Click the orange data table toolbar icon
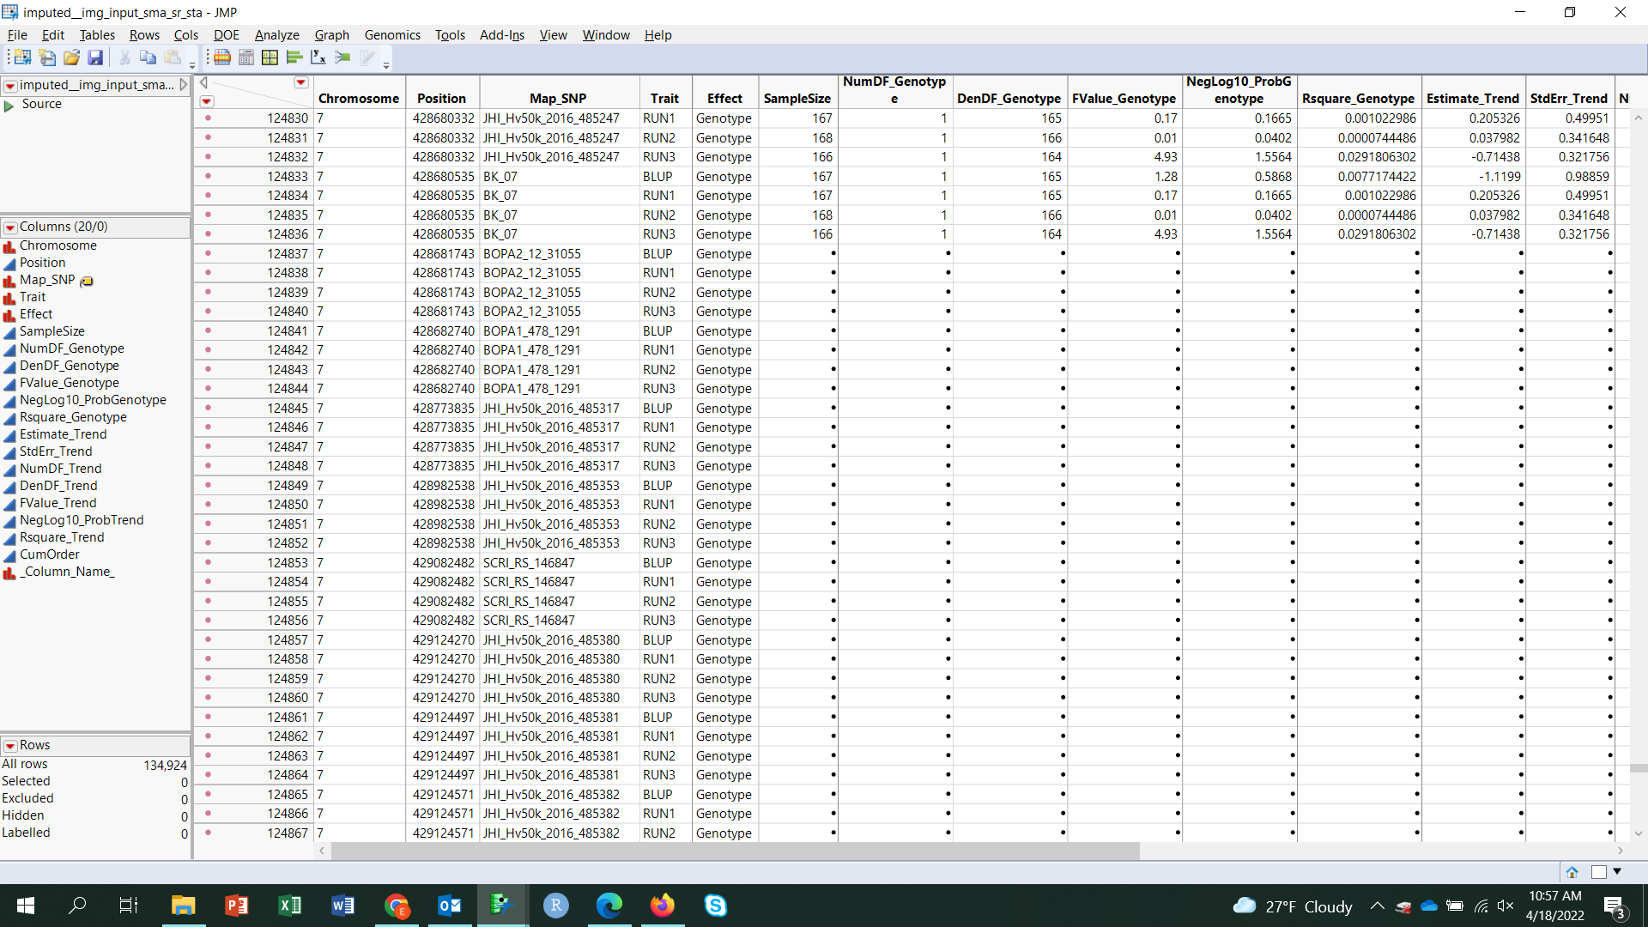Viewport: 1648px width, 927px height. (222, 58)
